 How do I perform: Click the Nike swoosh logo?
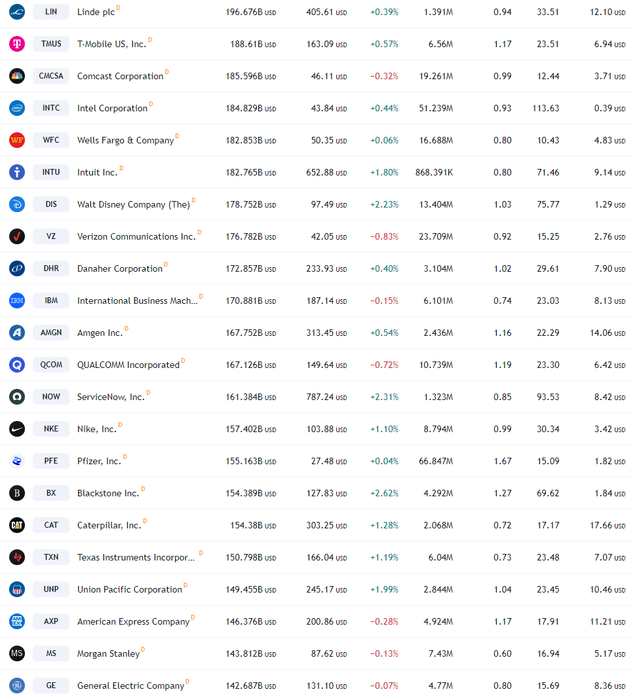point(17,429)
